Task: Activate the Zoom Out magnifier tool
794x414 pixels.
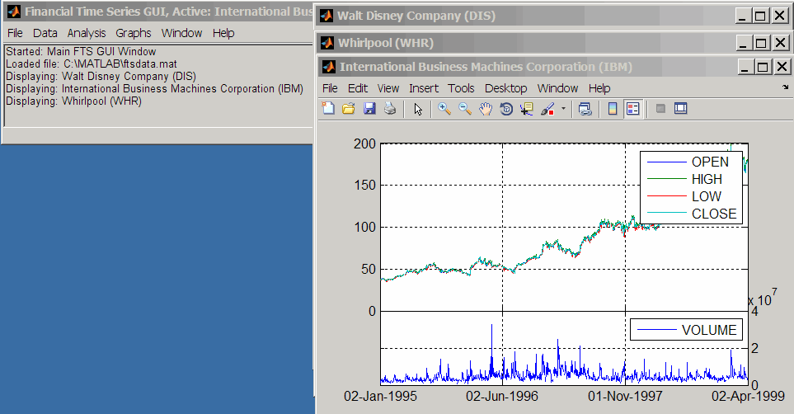Action: pyautogui.click(x=465, y=108)
